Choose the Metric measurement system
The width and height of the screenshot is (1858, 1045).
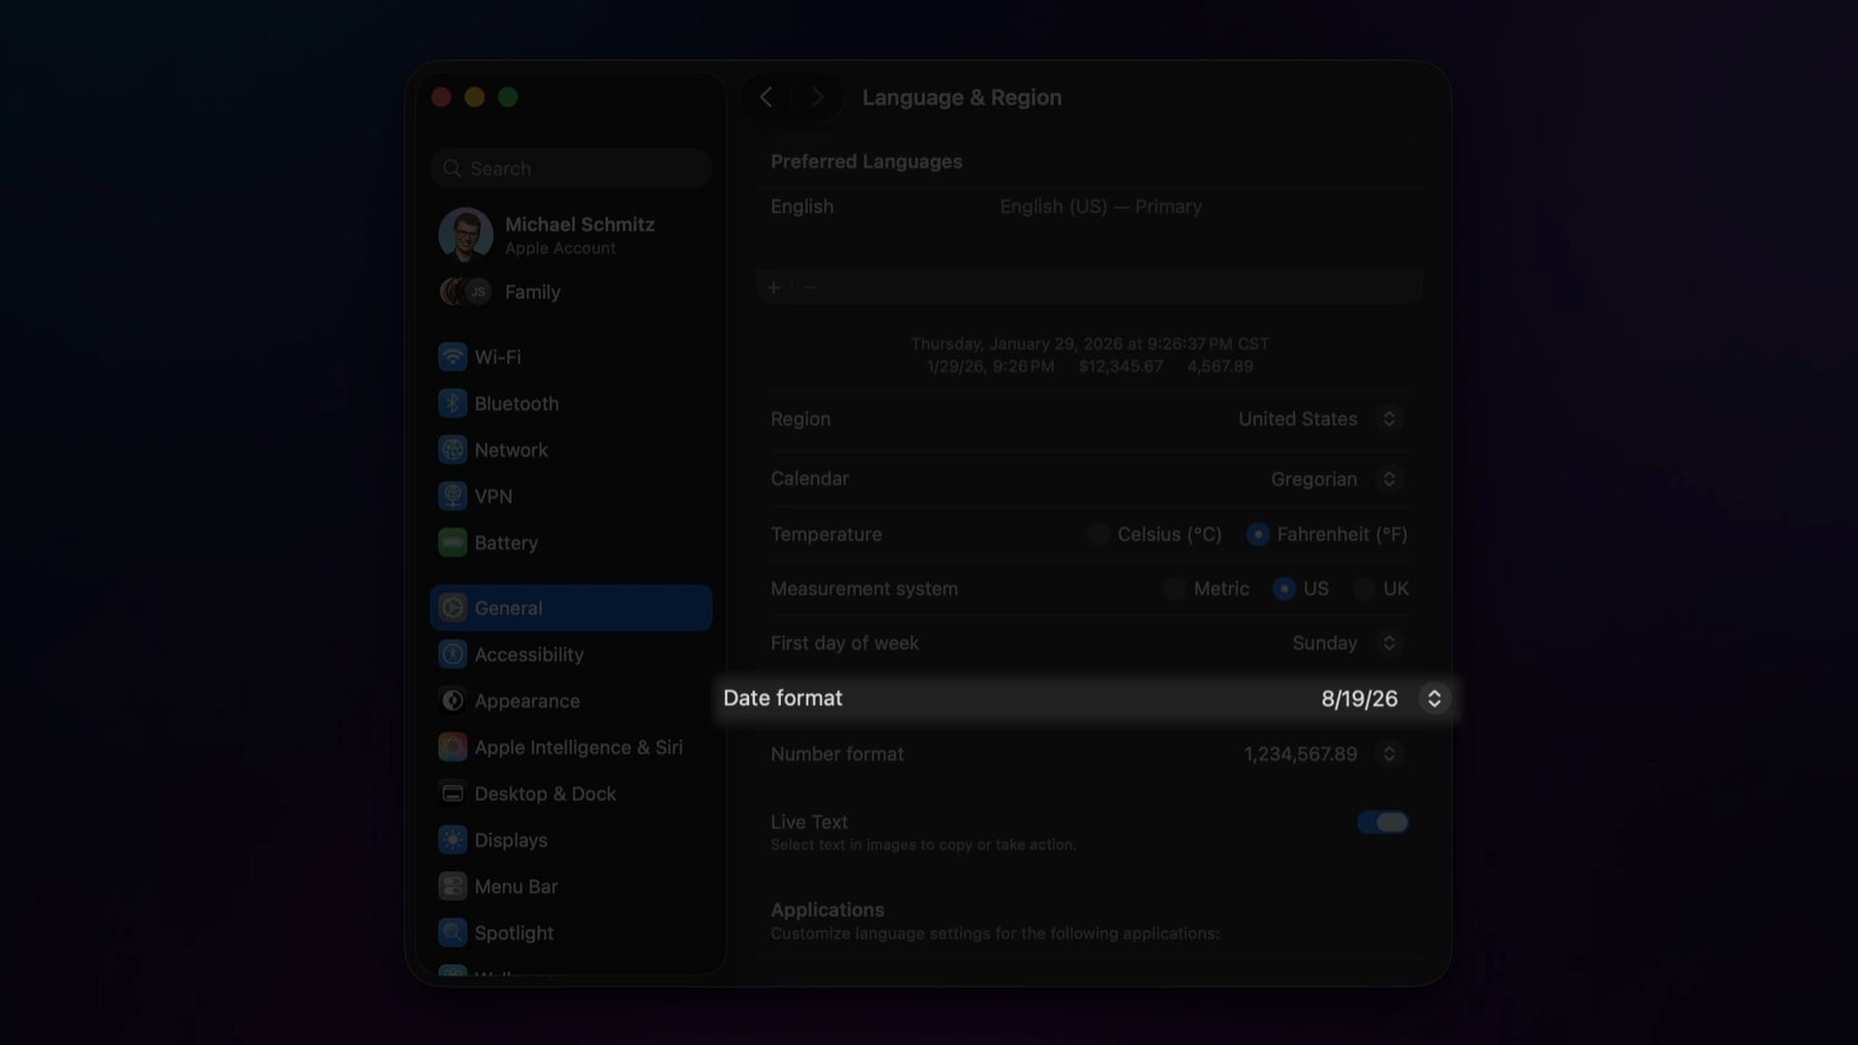pos(1174,588)
